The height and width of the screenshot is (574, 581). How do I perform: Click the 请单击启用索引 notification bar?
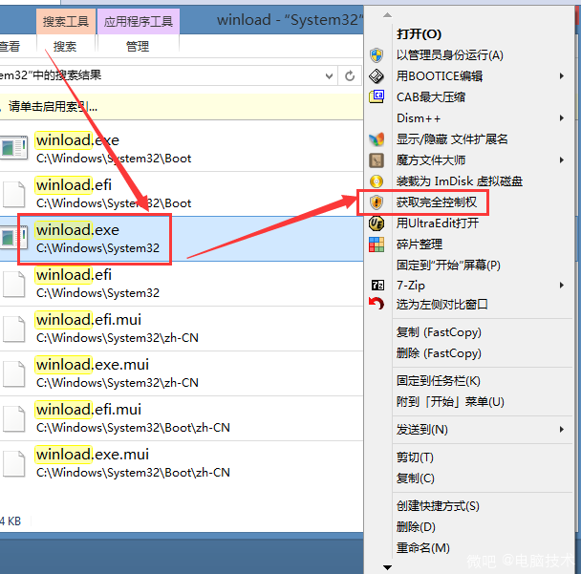tap(181, 107)
